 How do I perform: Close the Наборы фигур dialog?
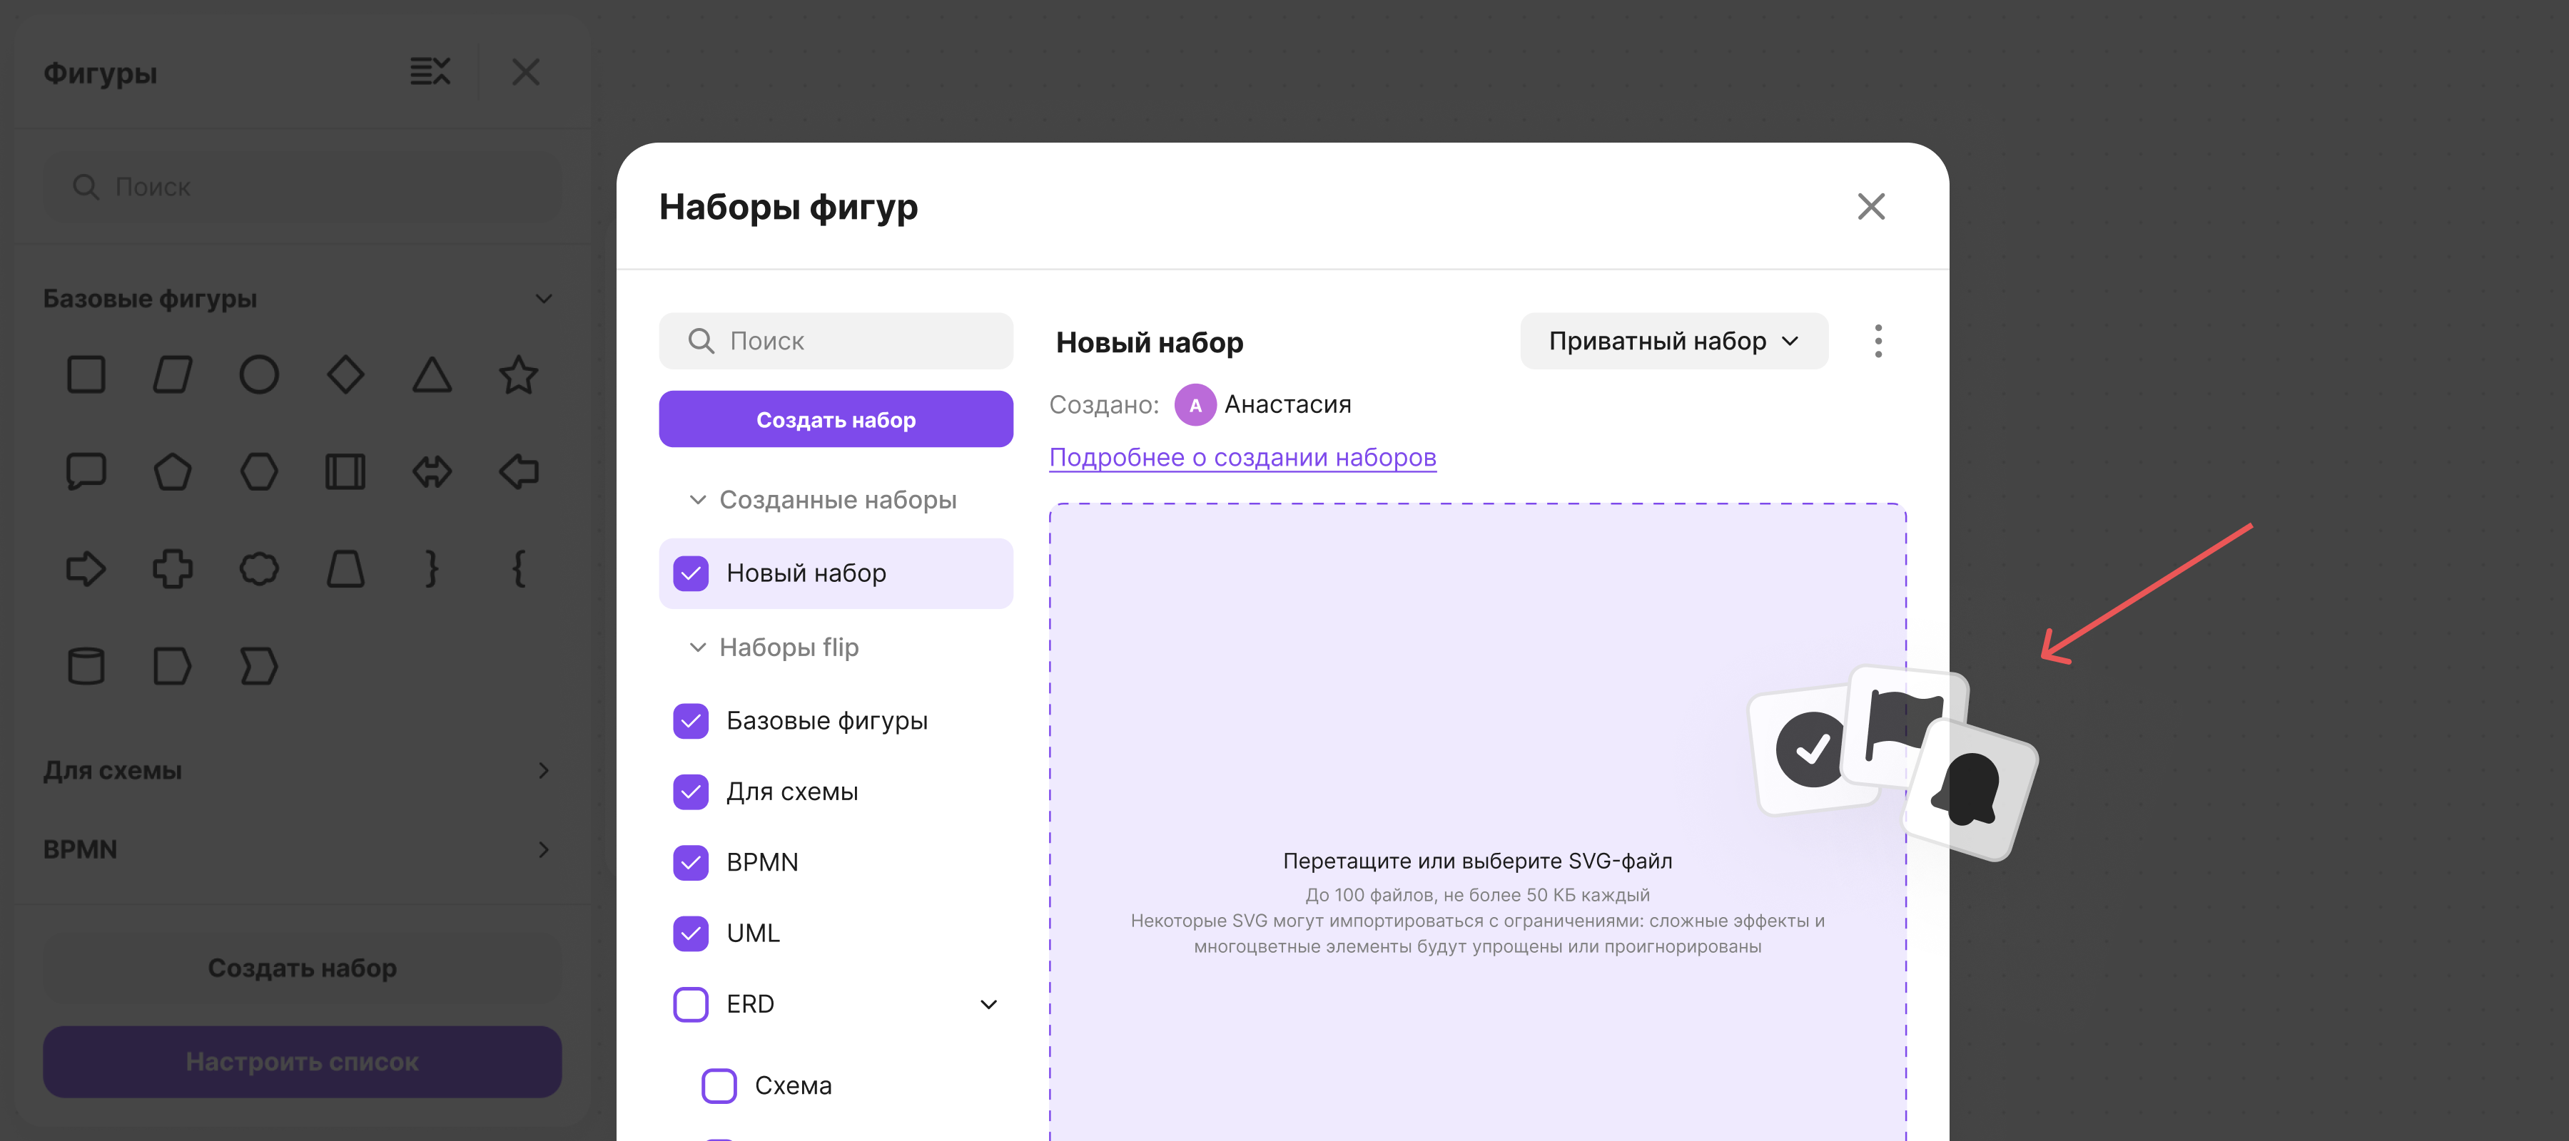[1871, 206]
